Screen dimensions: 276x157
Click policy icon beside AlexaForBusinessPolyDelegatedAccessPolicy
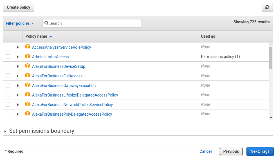click(x=28, y=113)
